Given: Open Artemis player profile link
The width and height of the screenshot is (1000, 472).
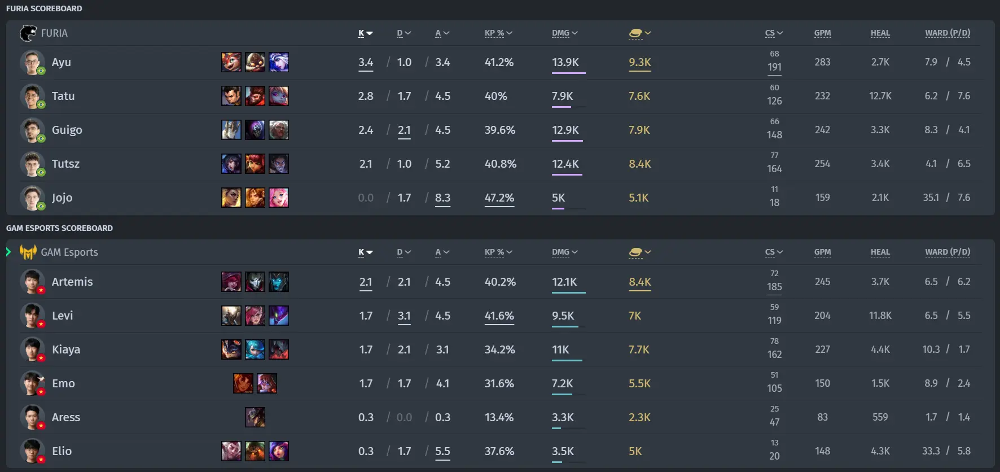Looking at the screenshot, I should (72, 282).
